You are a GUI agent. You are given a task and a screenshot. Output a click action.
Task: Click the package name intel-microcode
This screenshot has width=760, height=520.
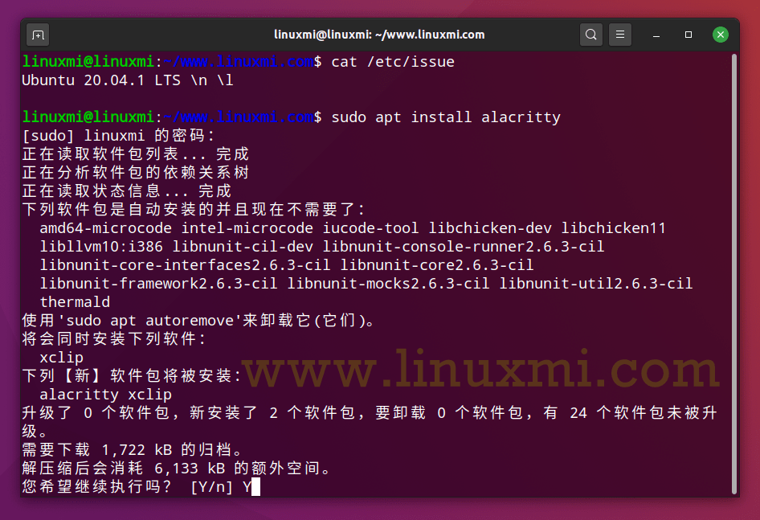[247, 228]
